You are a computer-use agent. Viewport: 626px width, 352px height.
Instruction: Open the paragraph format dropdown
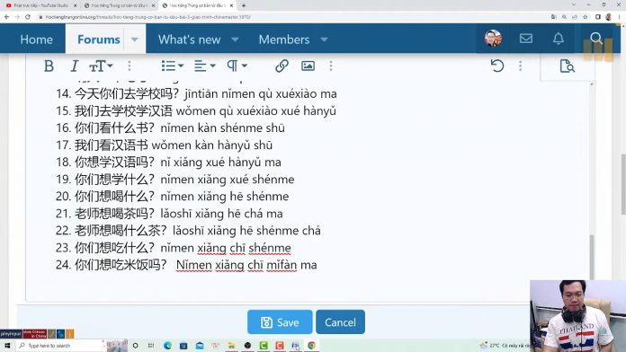[237, 66]
